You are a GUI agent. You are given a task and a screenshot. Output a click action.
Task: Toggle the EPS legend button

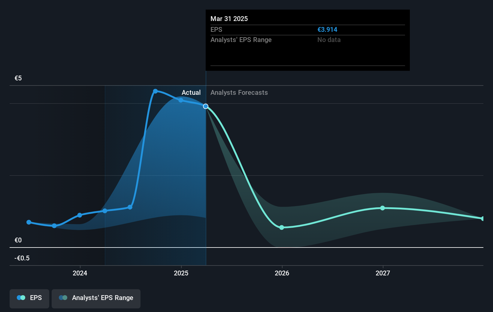(x=29, y=298)
